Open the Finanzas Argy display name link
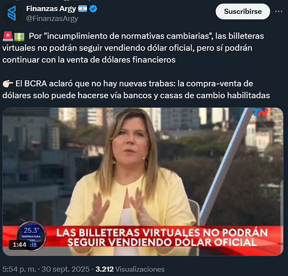Image resolution: width=288 pixels, height=276 pixels. (x=51, y=9)
